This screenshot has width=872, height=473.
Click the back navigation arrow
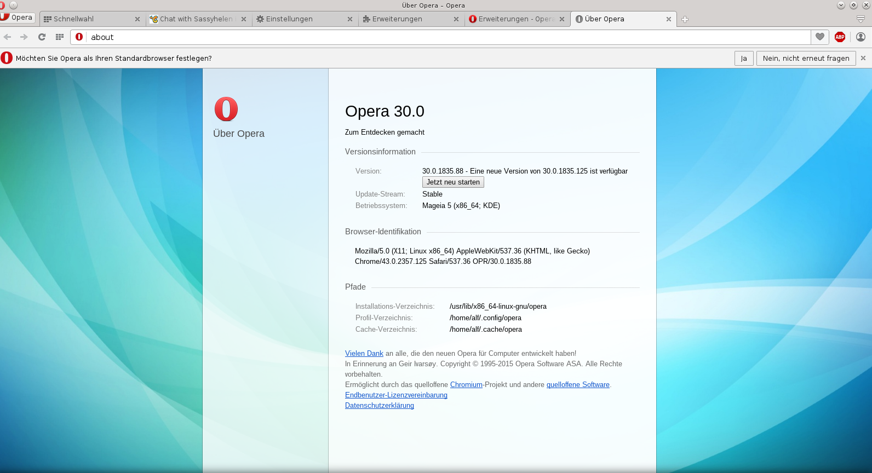point(8,37)
